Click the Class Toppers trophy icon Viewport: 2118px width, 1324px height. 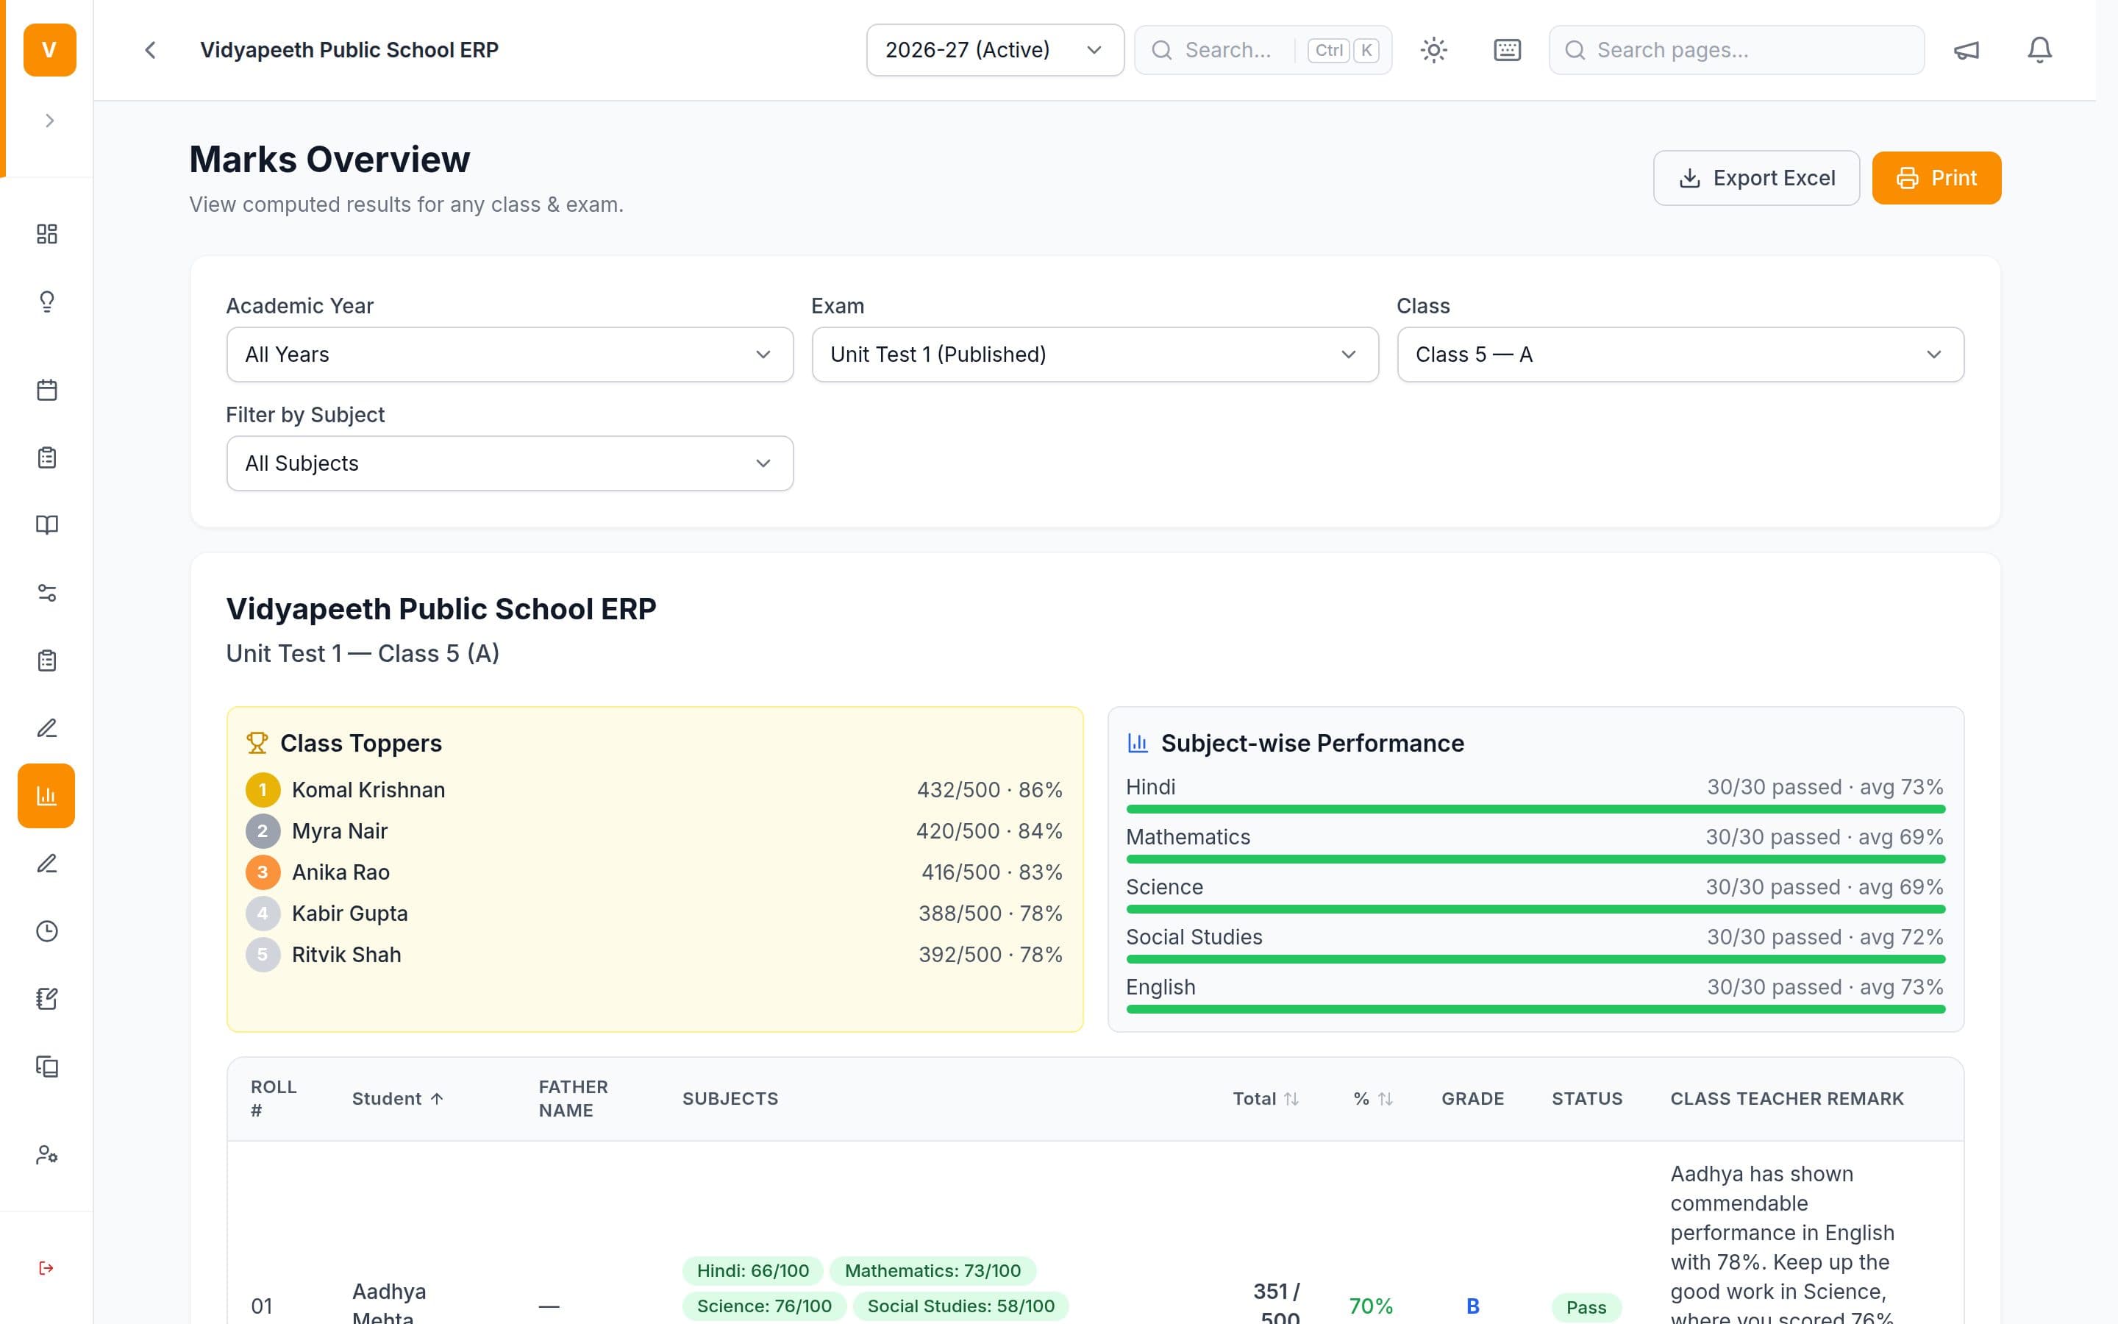[x=257, y=743]
